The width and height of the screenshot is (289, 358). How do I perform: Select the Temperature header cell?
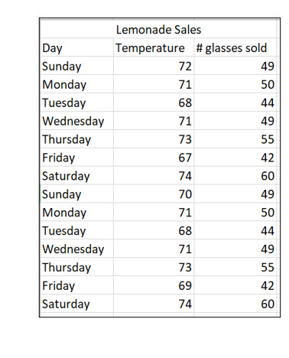click(x=154, y=47)
